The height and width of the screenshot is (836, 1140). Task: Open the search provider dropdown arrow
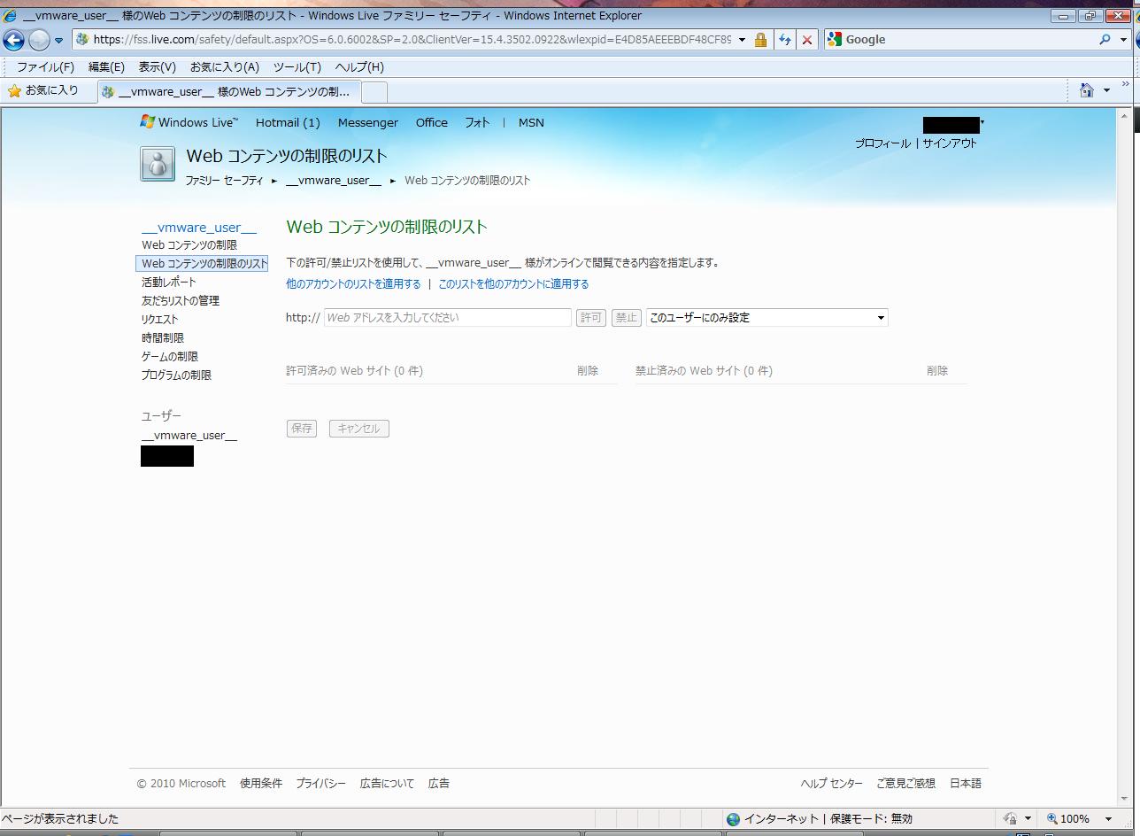(x=1123, y=40)
